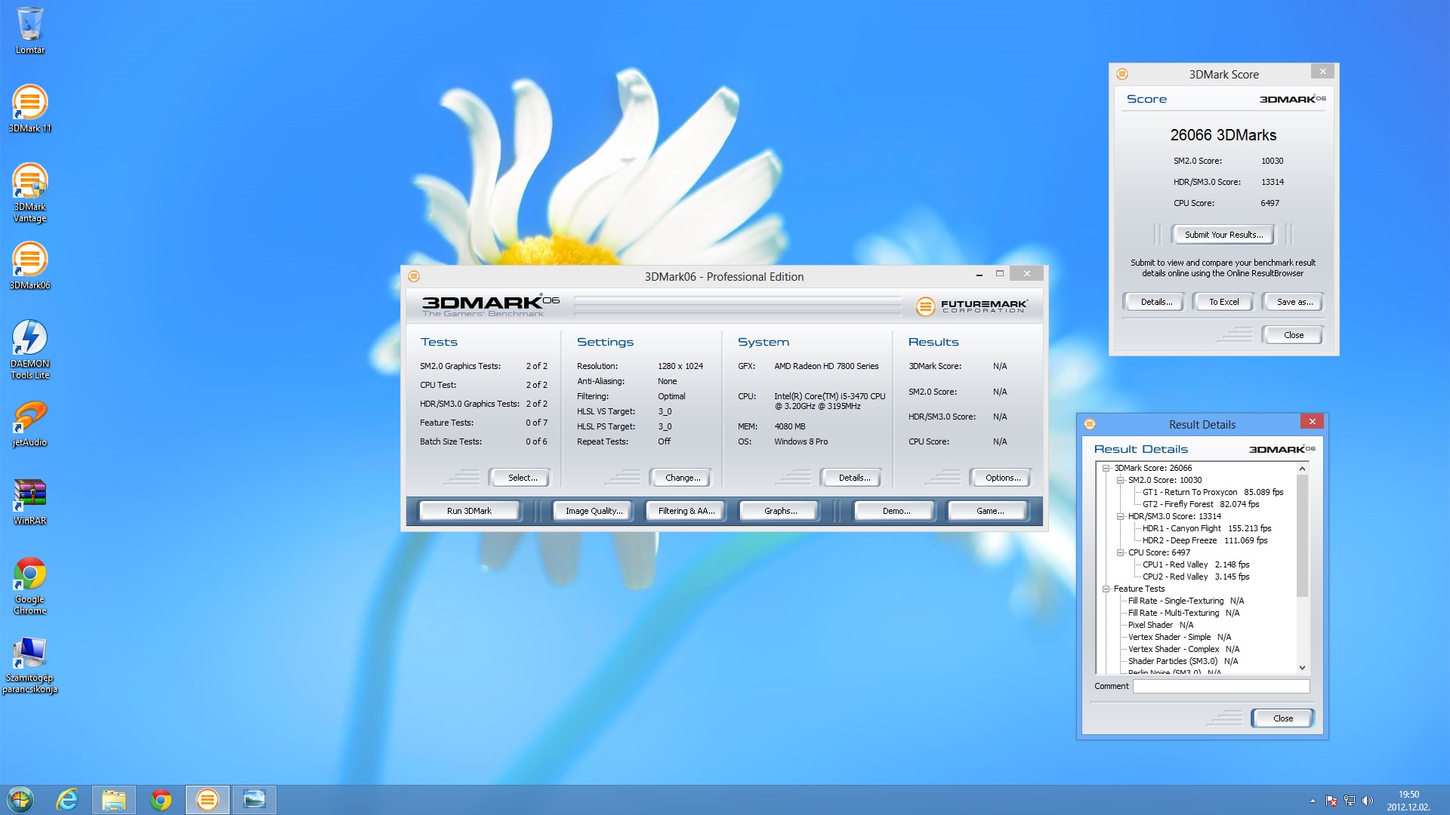Click the Demo... button
The height and width of the screenshot is (815, 1450).
[896, 511]
